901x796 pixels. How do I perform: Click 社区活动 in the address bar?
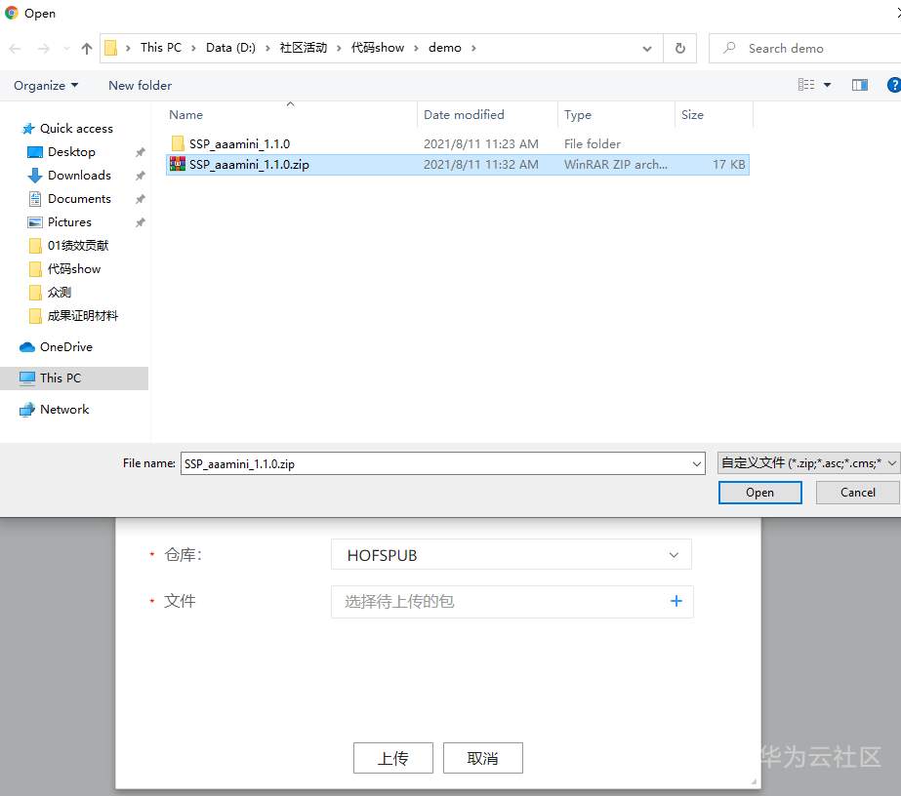[304, 48]
